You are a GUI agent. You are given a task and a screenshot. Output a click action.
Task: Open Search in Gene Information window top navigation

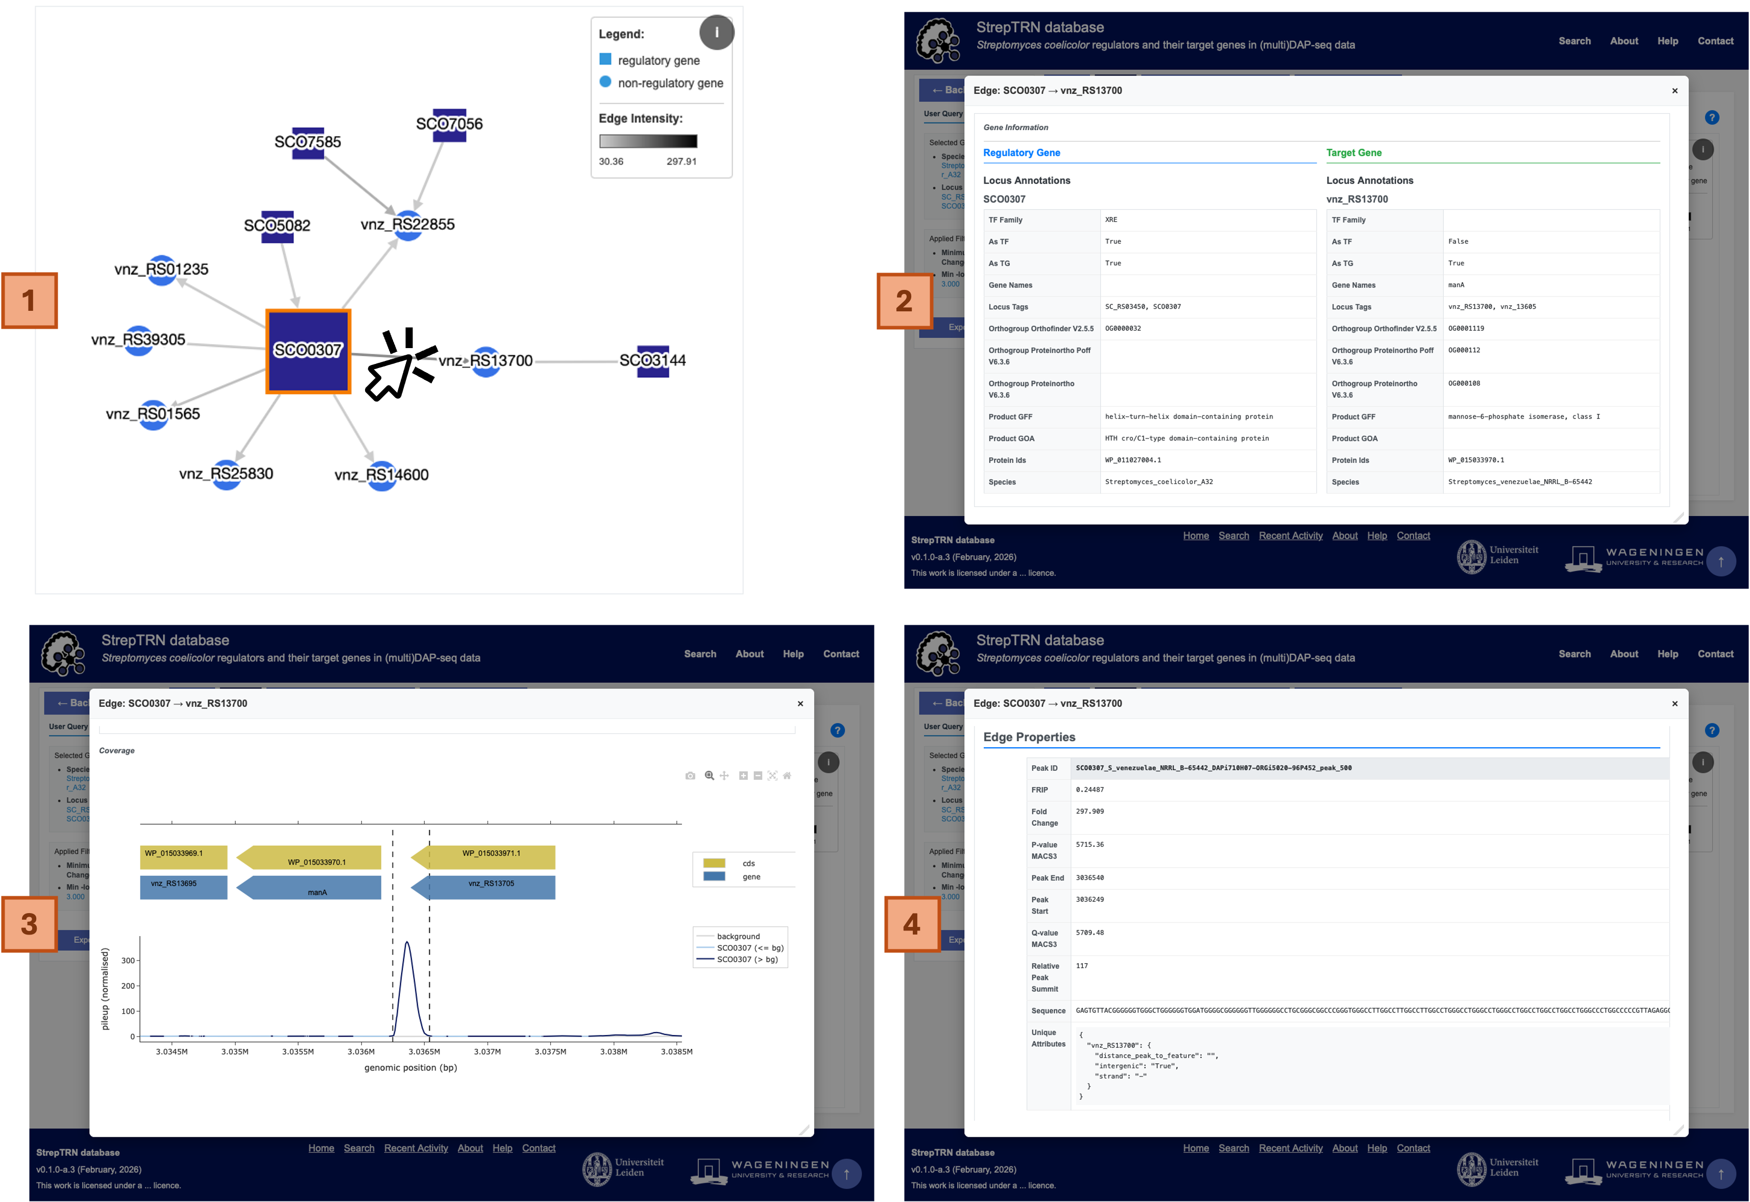pos(1574,41)
